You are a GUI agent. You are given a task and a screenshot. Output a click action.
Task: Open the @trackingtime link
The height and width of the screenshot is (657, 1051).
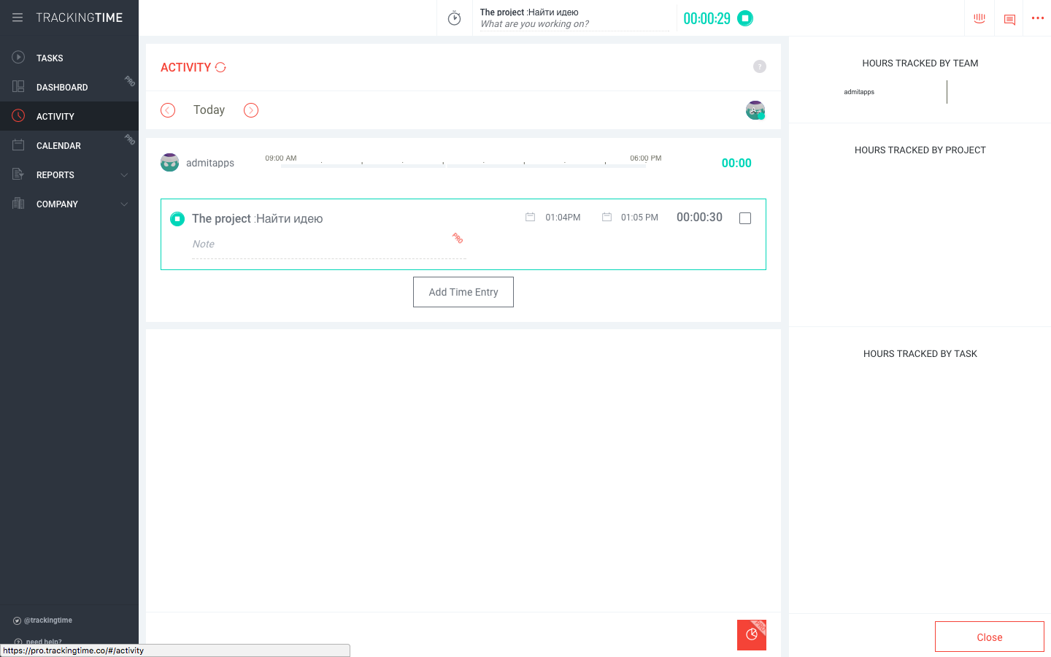[43, 620]
